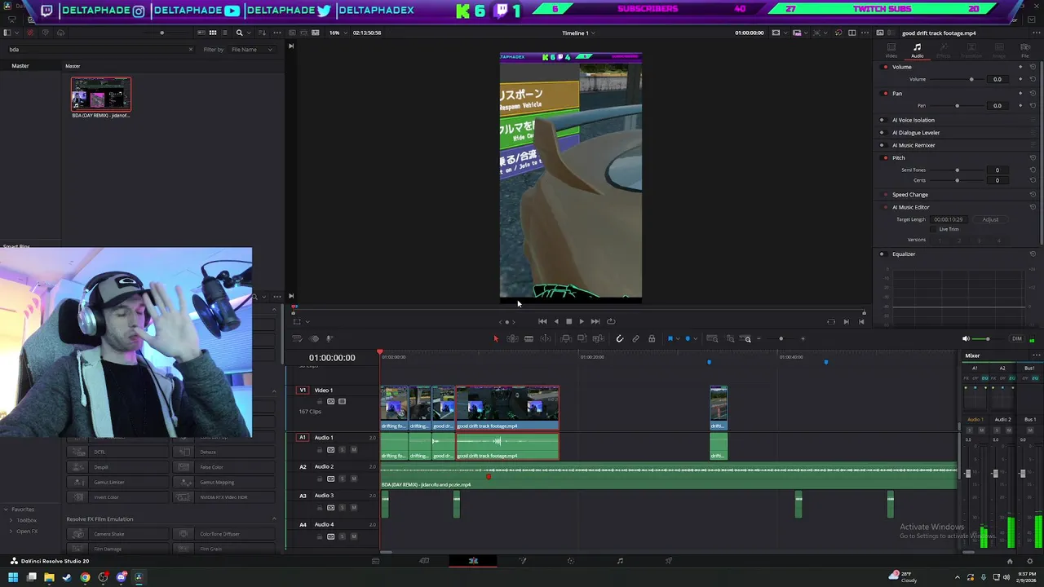Image resolution: width=1044 pixels, height=587 pixels.
Task: Switch media pool to list view
Action: click(x=224, y=33)
